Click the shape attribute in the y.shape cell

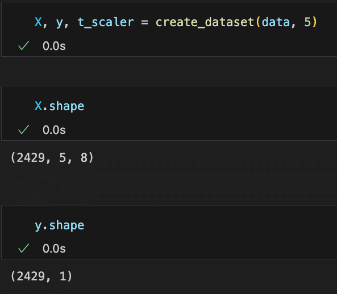(x=66, y=226)
